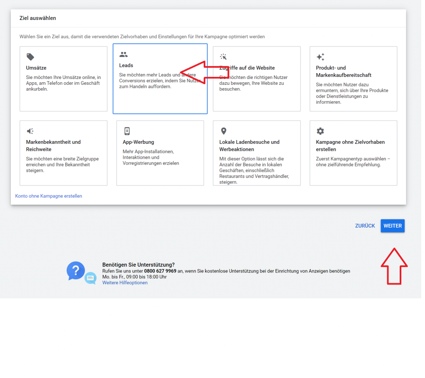Click the people icon above Leads

click(123, 54)
